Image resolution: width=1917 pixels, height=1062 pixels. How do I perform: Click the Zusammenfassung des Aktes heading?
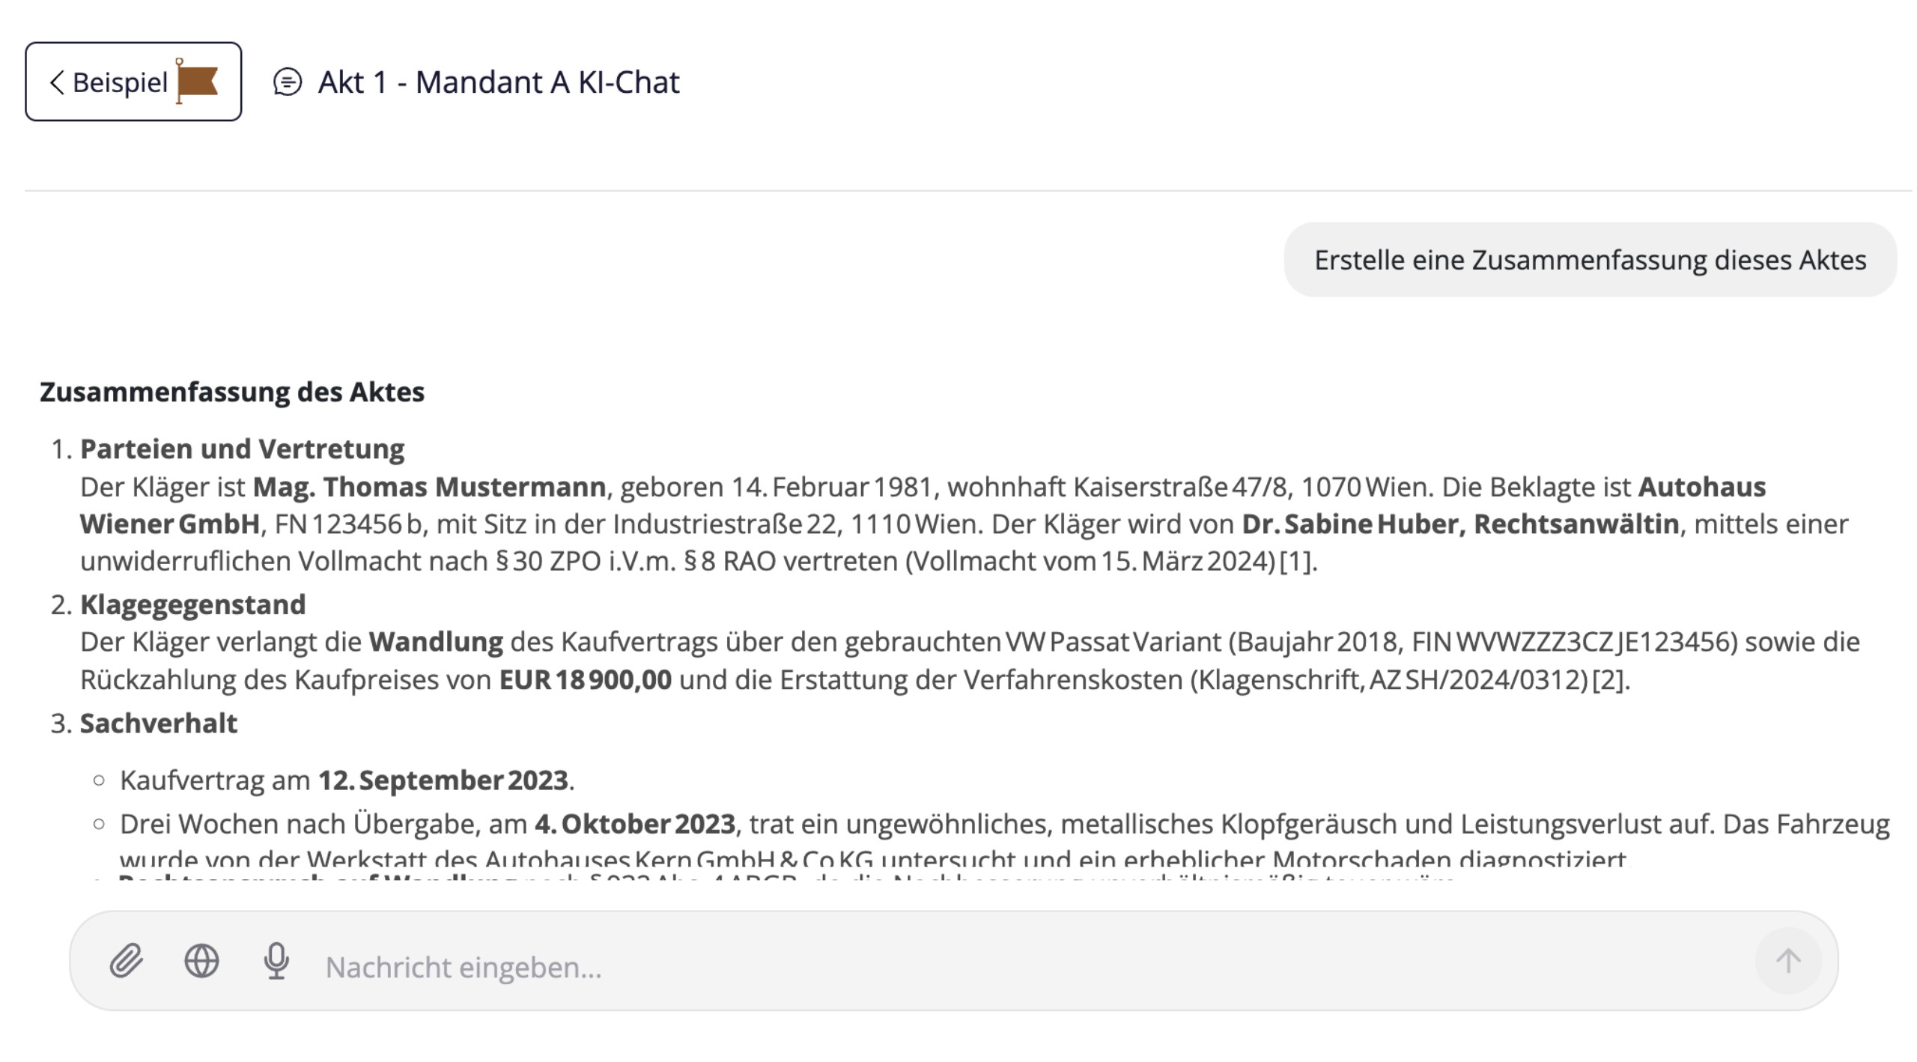point(232,392)
